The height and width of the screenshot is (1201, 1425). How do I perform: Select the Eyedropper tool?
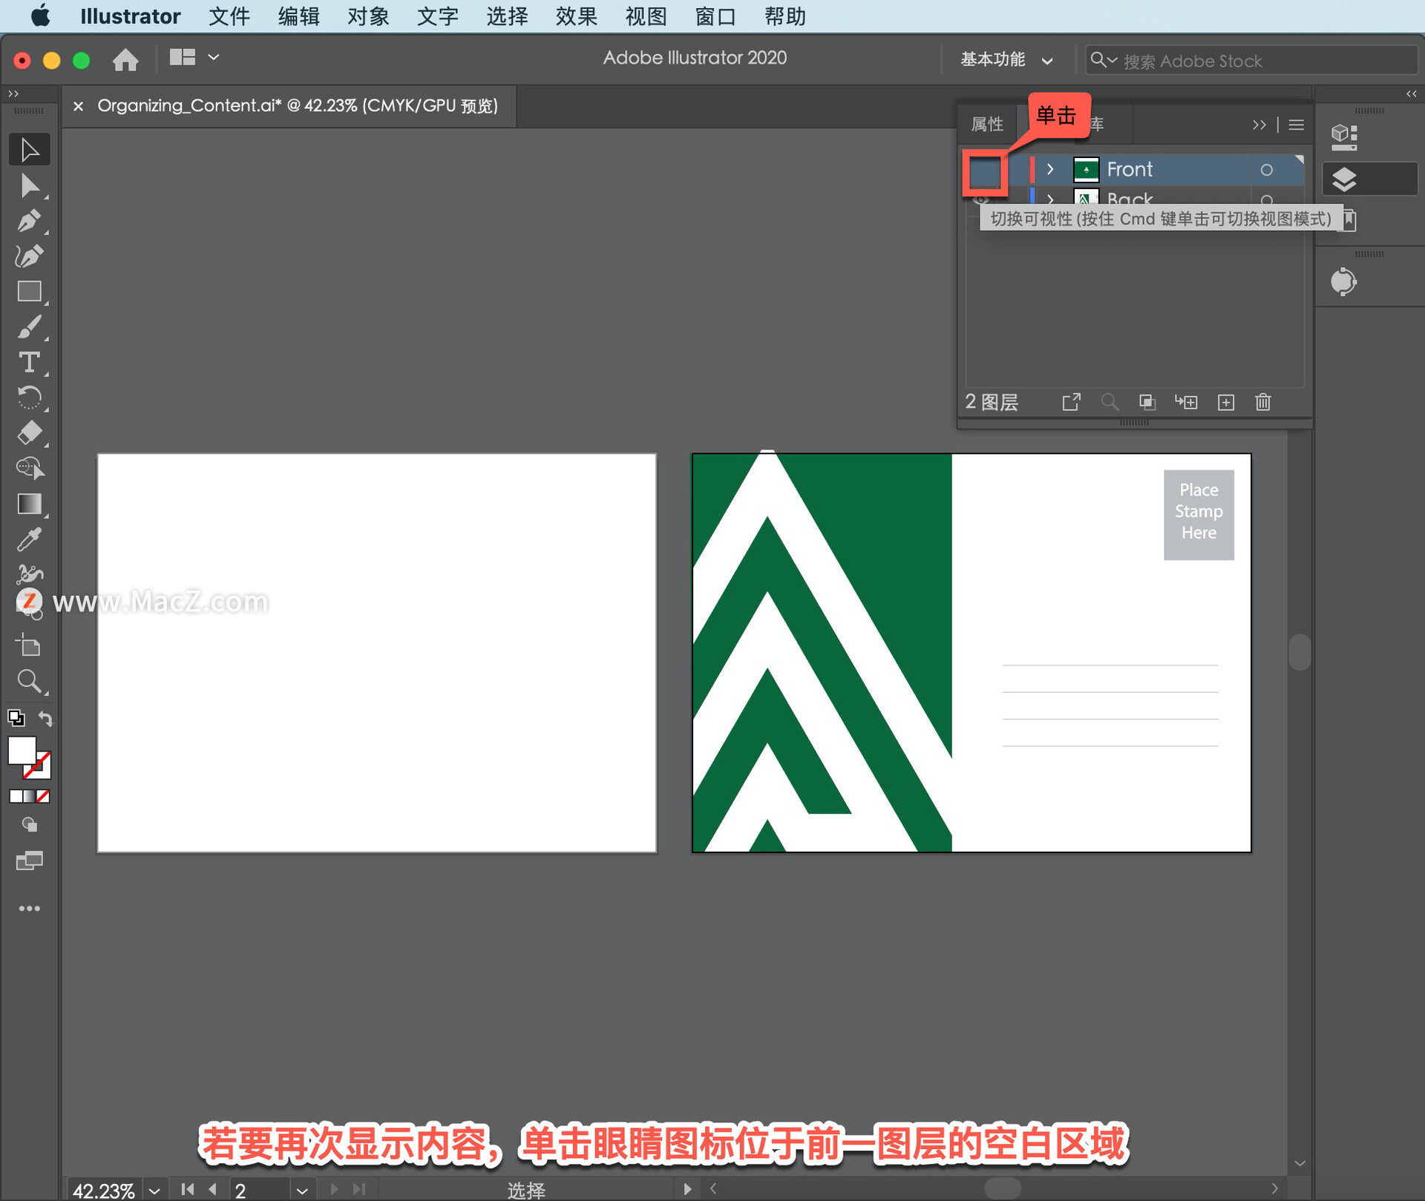(29, 539)
